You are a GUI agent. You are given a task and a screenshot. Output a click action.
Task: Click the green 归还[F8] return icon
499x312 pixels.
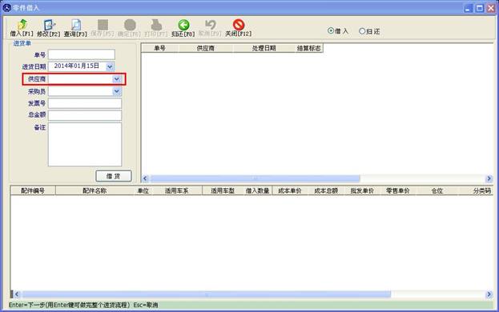point(183,25)
